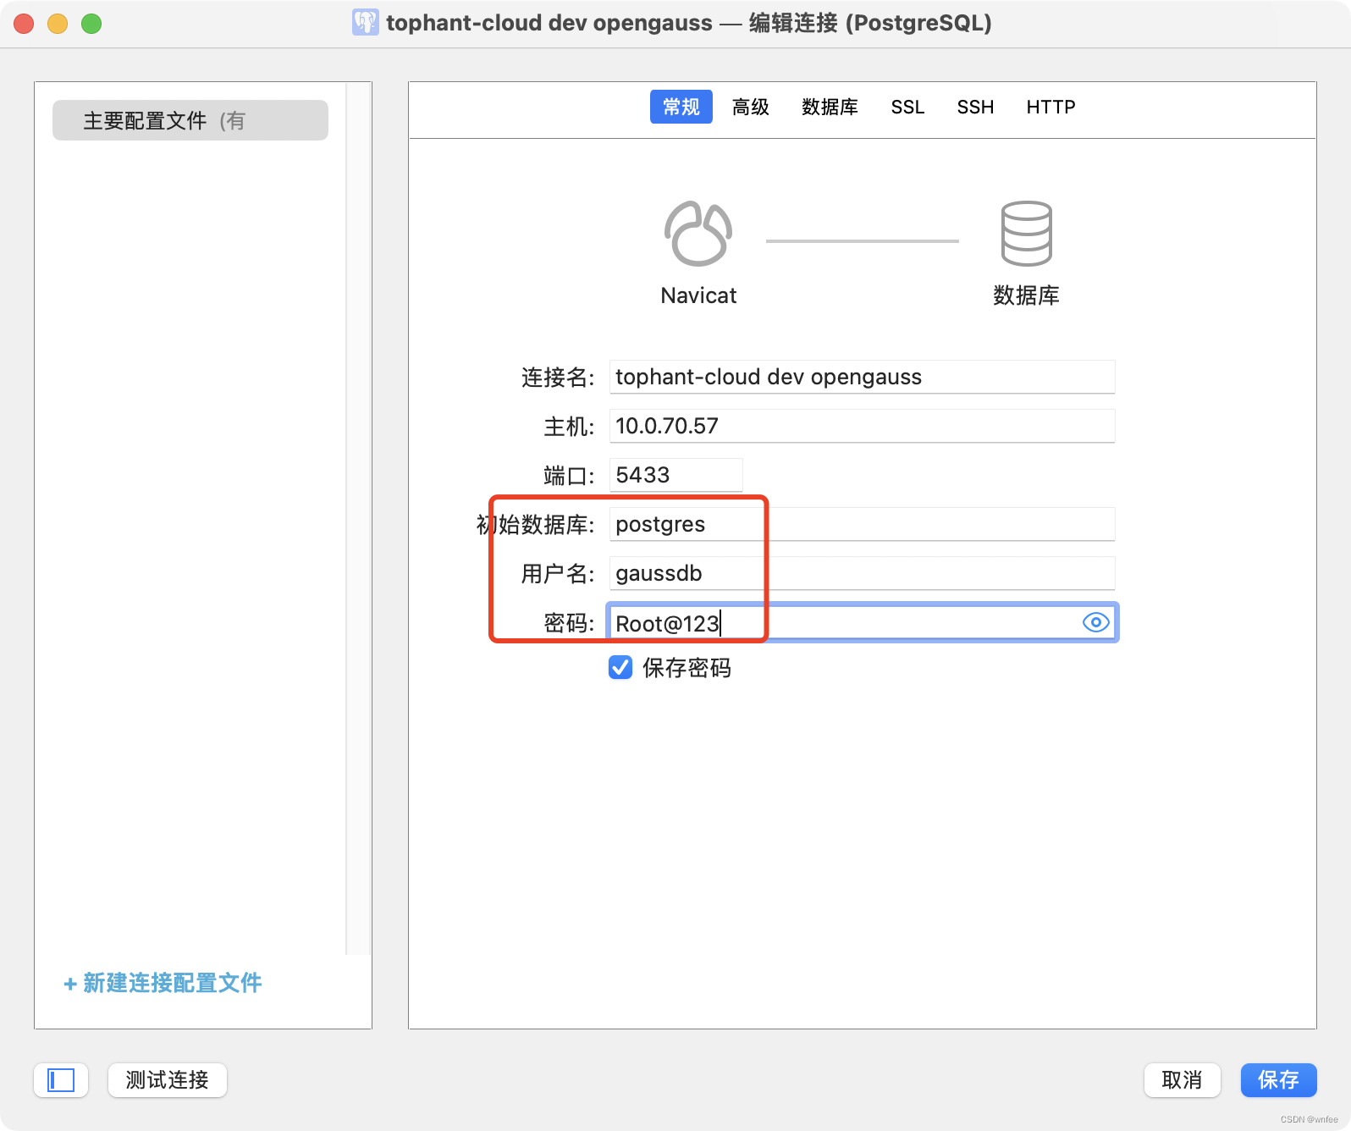Viewport: 1351px width, 1131px height.
Task: Switch to the SSL tab
Action: pos(907,107)
